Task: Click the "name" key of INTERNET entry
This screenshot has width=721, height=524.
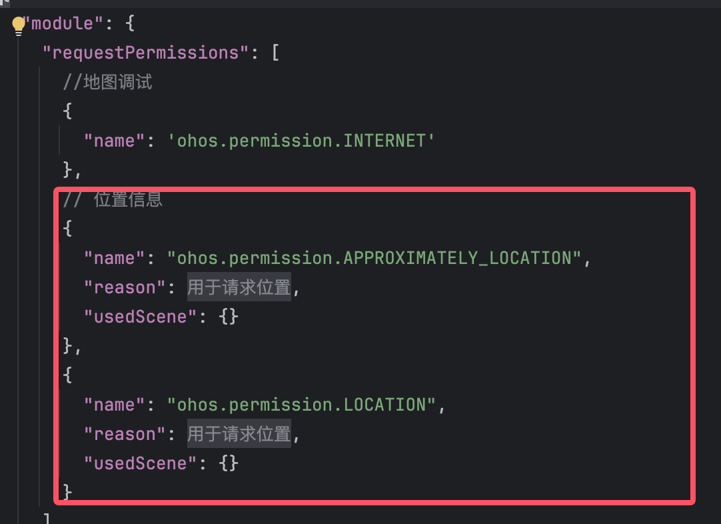Action: (x=115, y=140)
